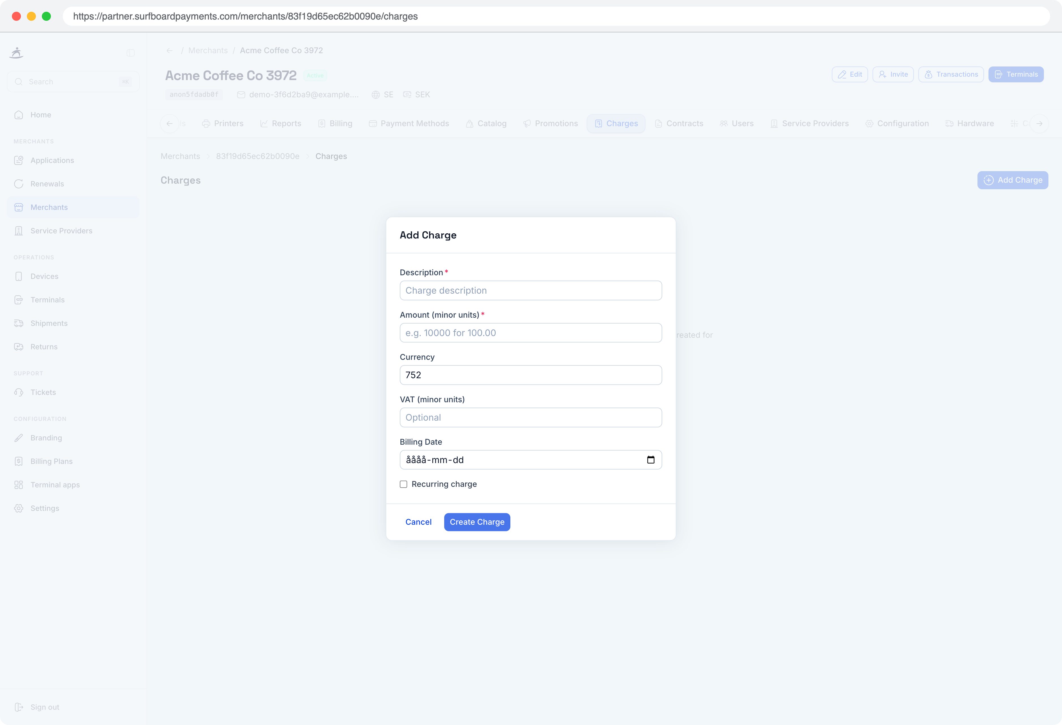Open Returns in sidebar
1062x725 pixels.
pos(73,347)
